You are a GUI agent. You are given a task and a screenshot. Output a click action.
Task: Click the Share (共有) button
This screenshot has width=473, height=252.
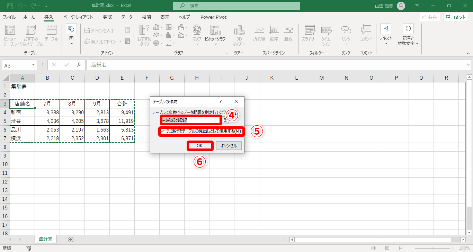[x=430, y=17]
